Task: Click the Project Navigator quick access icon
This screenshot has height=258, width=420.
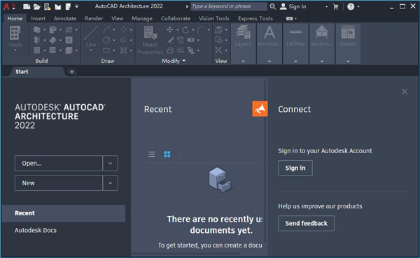Action: 68,6
